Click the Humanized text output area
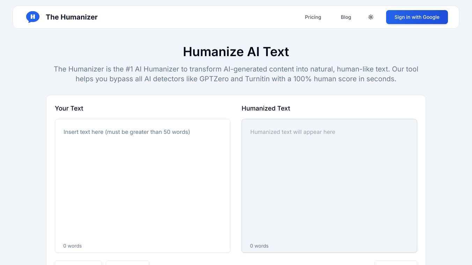The height and width of the screenshot is (265, 472). tap(329, 185)
